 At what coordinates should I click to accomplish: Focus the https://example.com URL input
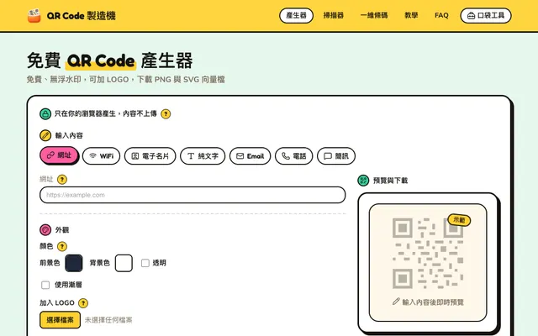[x=193, y=195]
